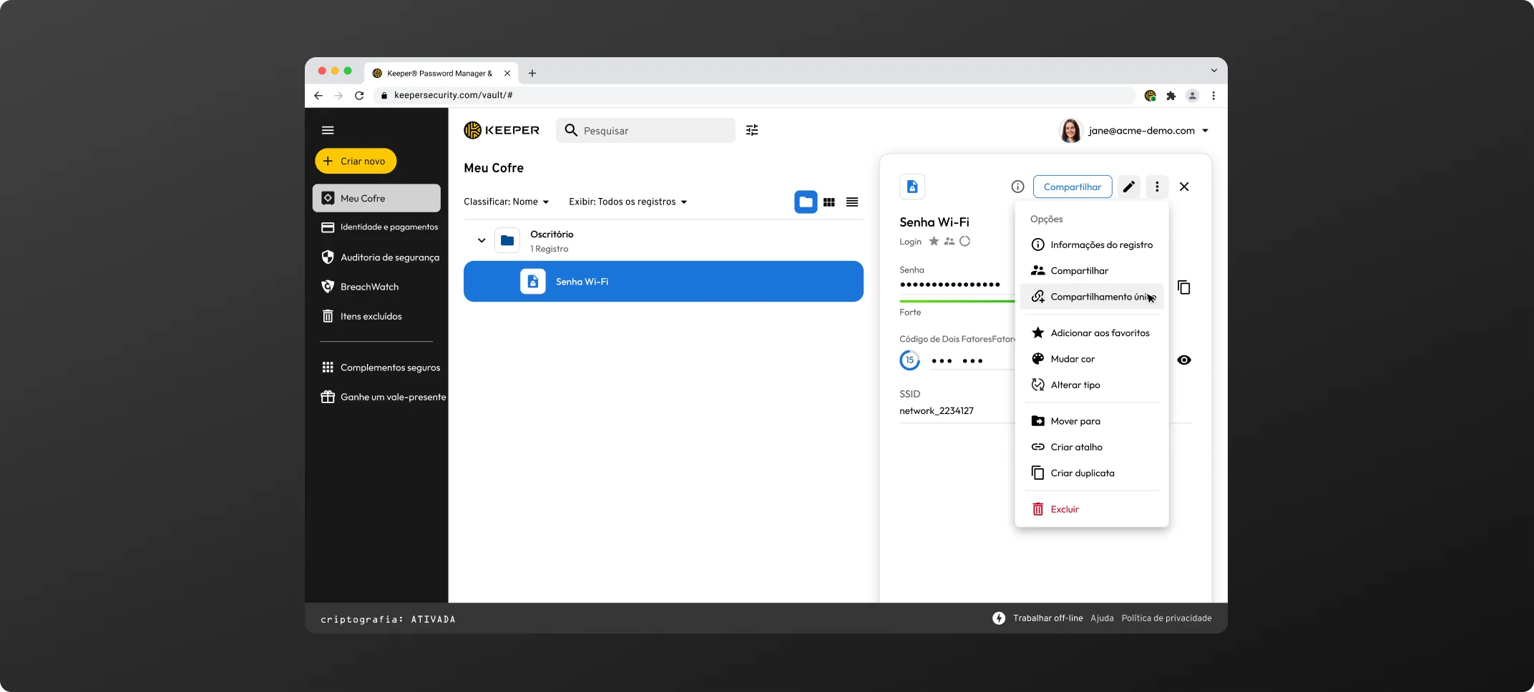Screen dimensions: 1534x692
Task: Open Política de privacidade link
Action: pyautogui.click(x=1166, y=618)
